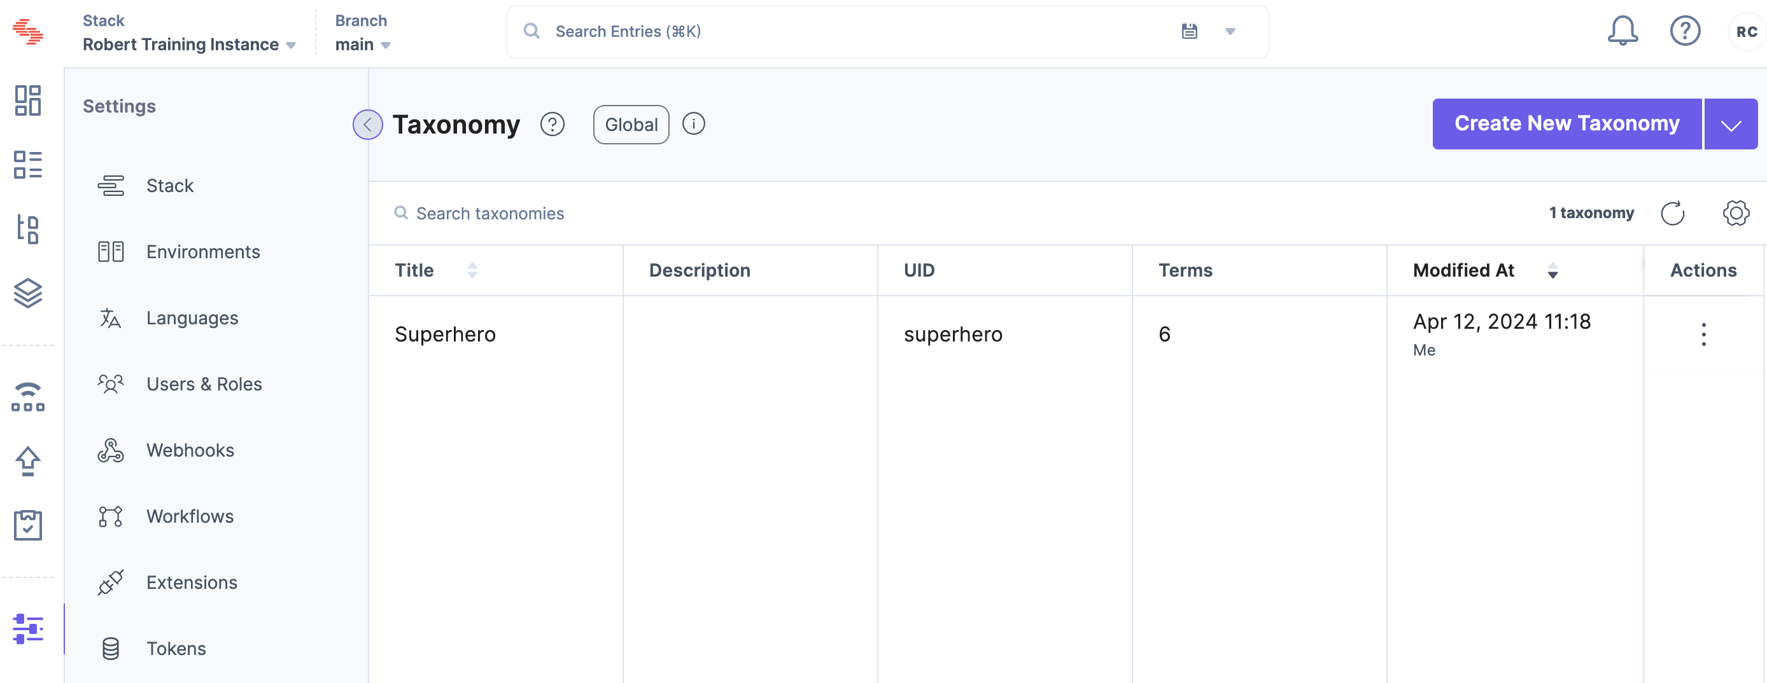Select Workflows in Settings menu
Viewport: 1767px width, 683px height.
pyautogui.click(x=190, y=516)
